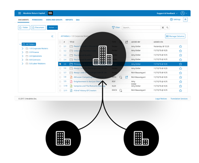Image resolution: width=199 pixels, height=163 pixels.
Task: Check the checkbox for row 3.4
Action: tap(60, 60)
